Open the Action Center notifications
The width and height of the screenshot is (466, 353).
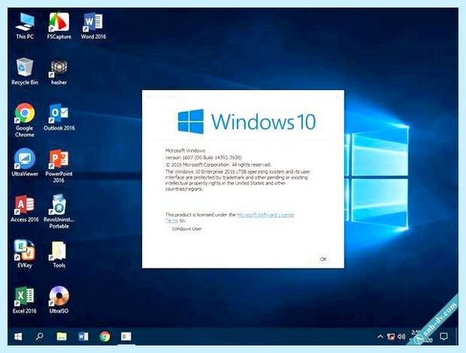click(x=443, y=337)
